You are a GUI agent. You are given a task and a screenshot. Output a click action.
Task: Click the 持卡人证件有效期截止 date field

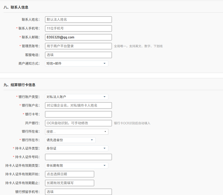pyautogui.click(x=69, y=183)
